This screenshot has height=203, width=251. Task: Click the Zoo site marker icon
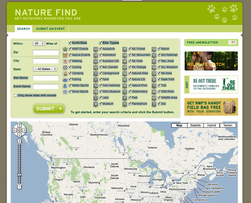click(x=154, y=104)
